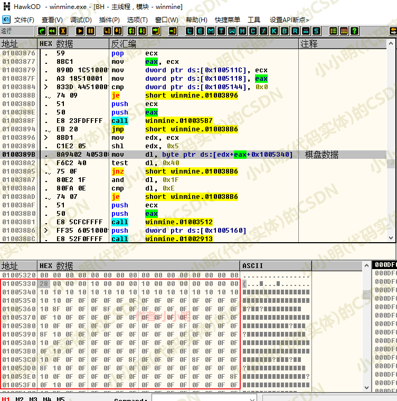Open the 查看(V) menu
Viewport: 397px width, 401px height.
52,20
